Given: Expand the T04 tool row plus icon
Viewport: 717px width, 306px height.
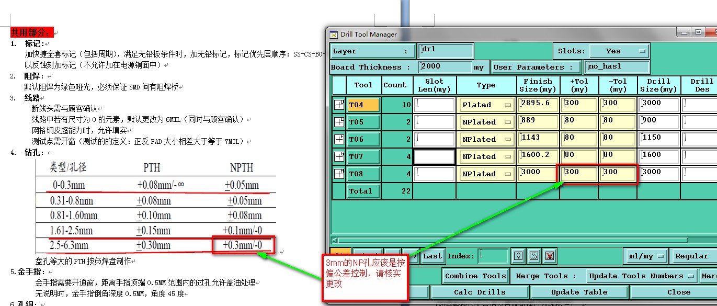Looking at the screenshot, I should (339, 105).
